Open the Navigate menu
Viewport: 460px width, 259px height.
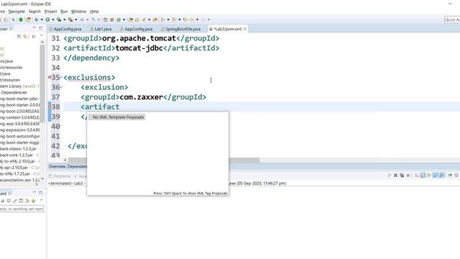(x=17, y=12)
